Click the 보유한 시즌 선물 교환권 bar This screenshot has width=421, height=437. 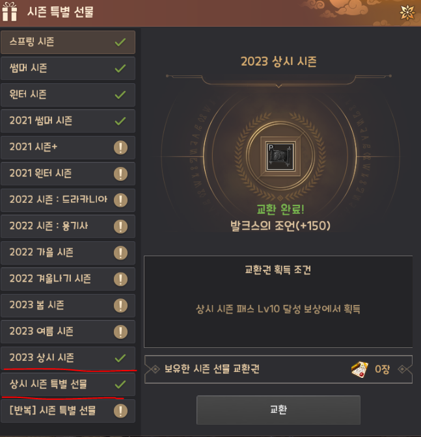[x=278, y=369]
